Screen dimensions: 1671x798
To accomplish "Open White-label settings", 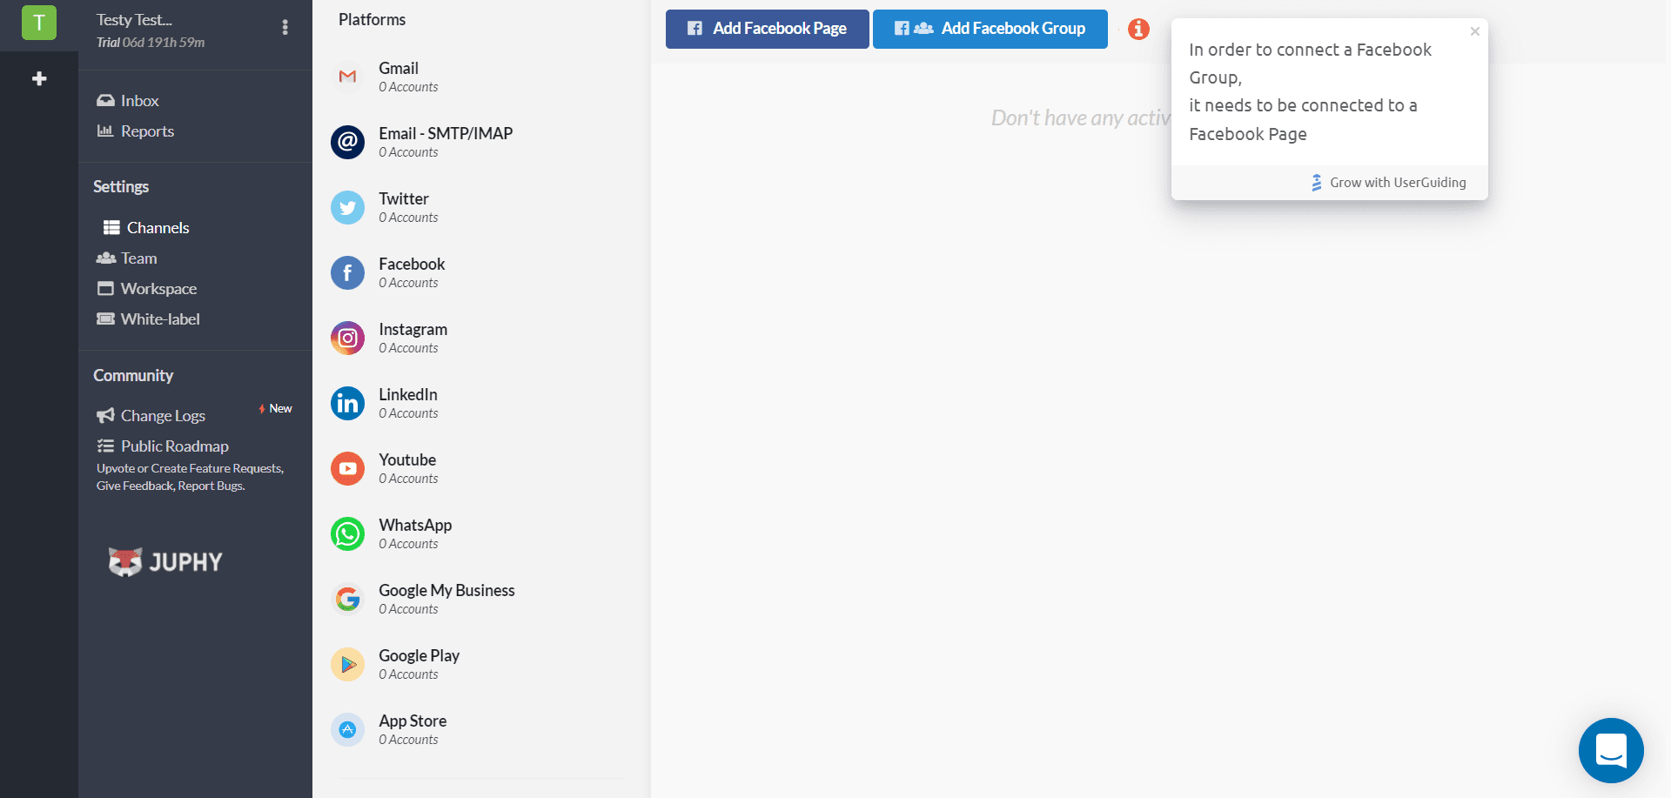I will [149, 319].
